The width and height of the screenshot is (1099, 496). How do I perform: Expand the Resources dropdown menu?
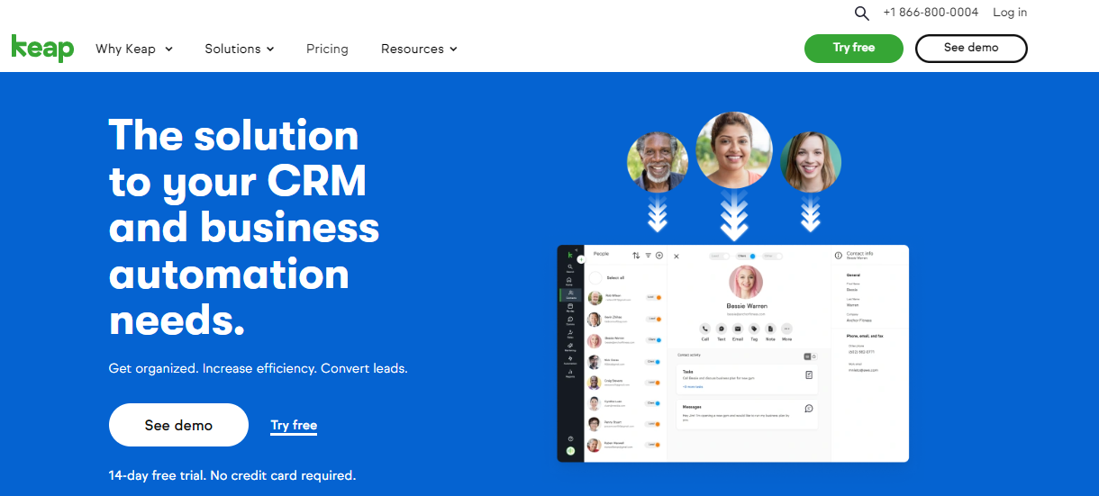pos(419,49)
